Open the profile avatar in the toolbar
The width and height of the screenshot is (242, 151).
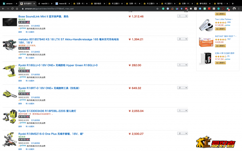[234, 9]
